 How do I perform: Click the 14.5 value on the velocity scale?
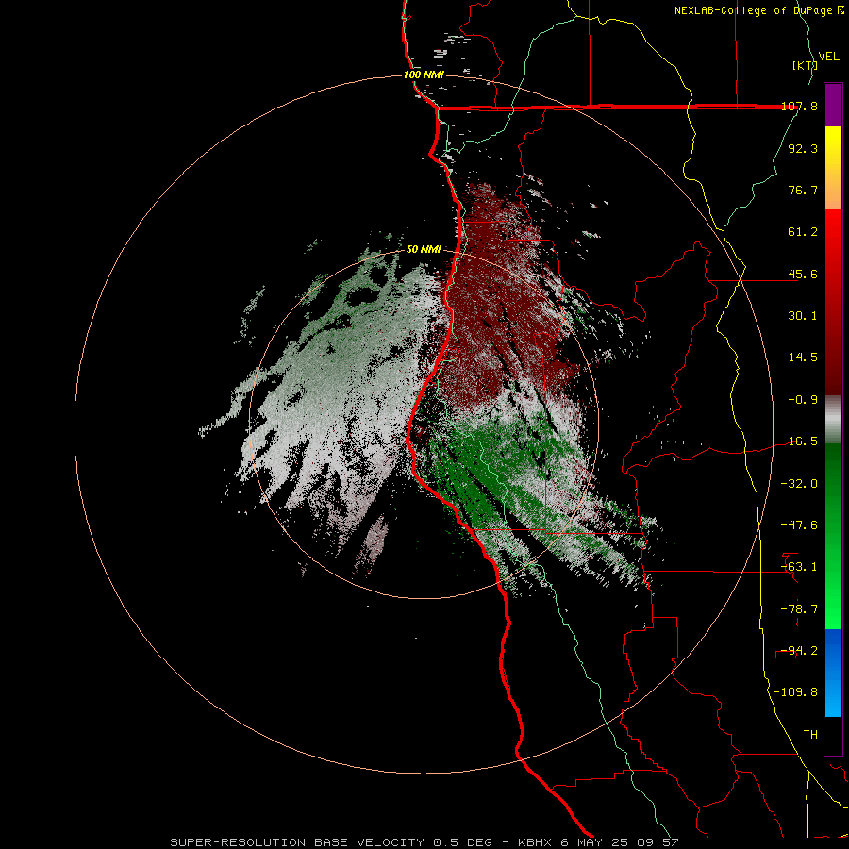tap(803, 358)
